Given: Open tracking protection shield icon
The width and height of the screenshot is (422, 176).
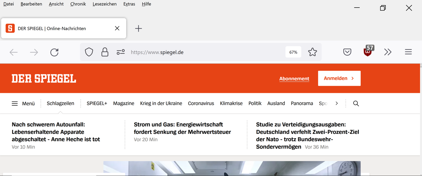Looking at the screenshot, I should point(89,52).
